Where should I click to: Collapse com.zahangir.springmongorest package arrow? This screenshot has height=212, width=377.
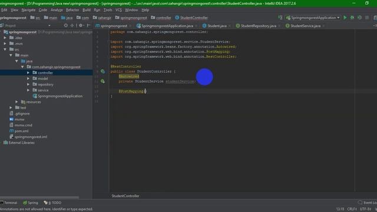pyautogui.click(x=22, y=67)
